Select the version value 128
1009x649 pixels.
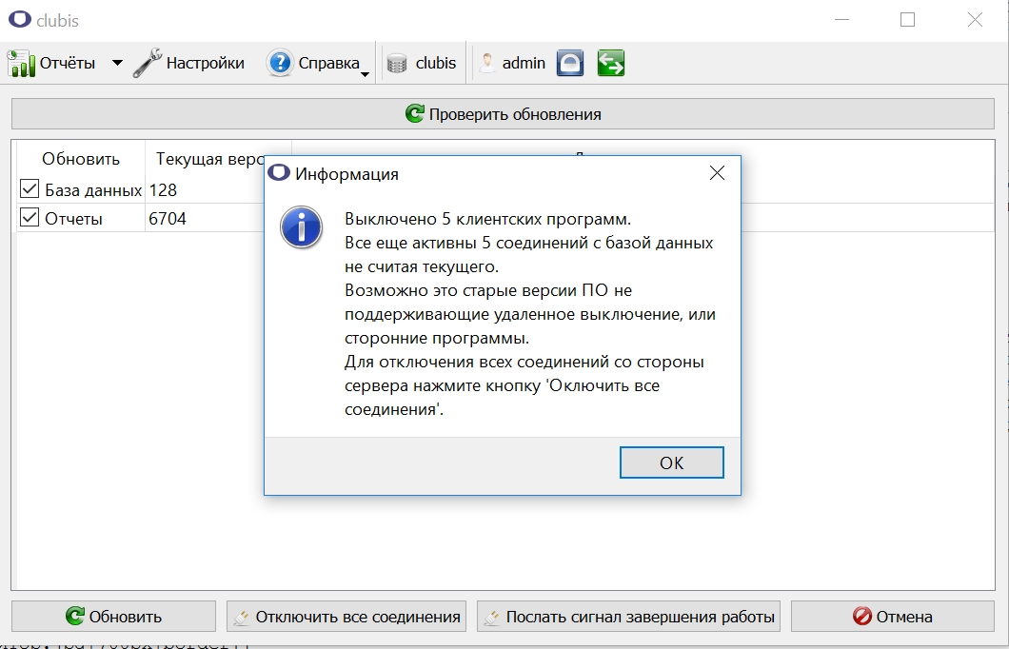(163, 189)
